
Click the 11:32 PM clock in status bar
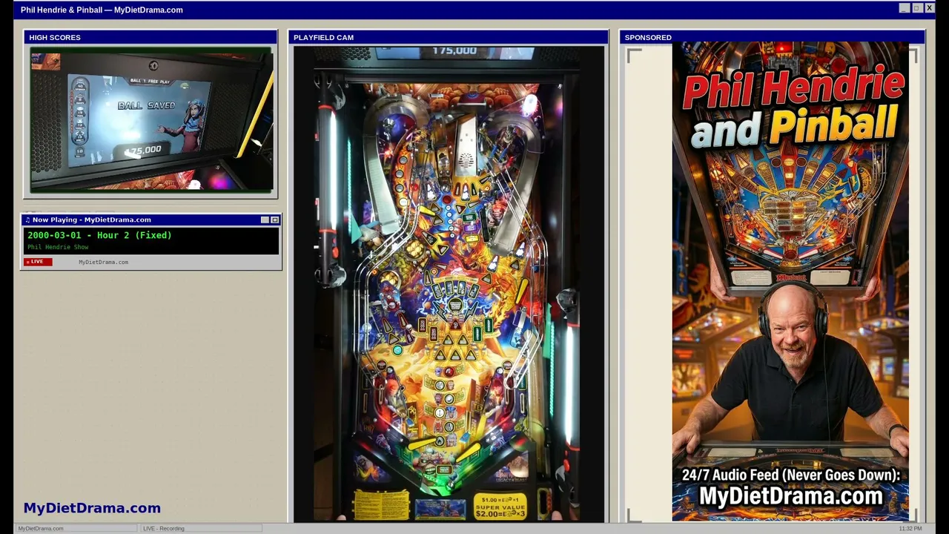(910, 528)
